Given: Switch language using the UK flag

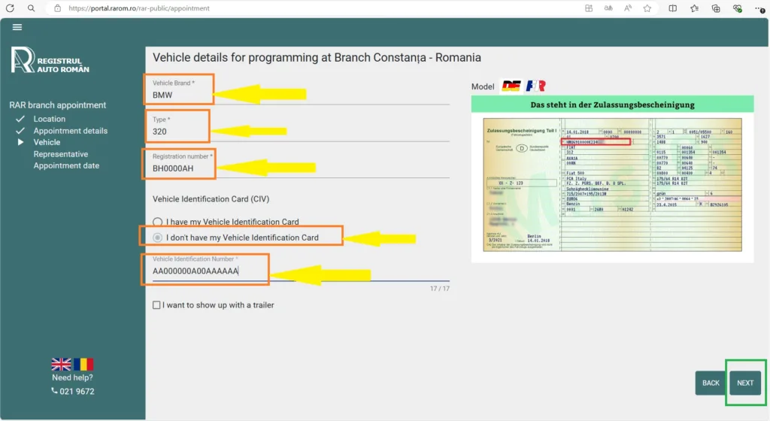Looking at the screenshot, I should click(61, 365).
